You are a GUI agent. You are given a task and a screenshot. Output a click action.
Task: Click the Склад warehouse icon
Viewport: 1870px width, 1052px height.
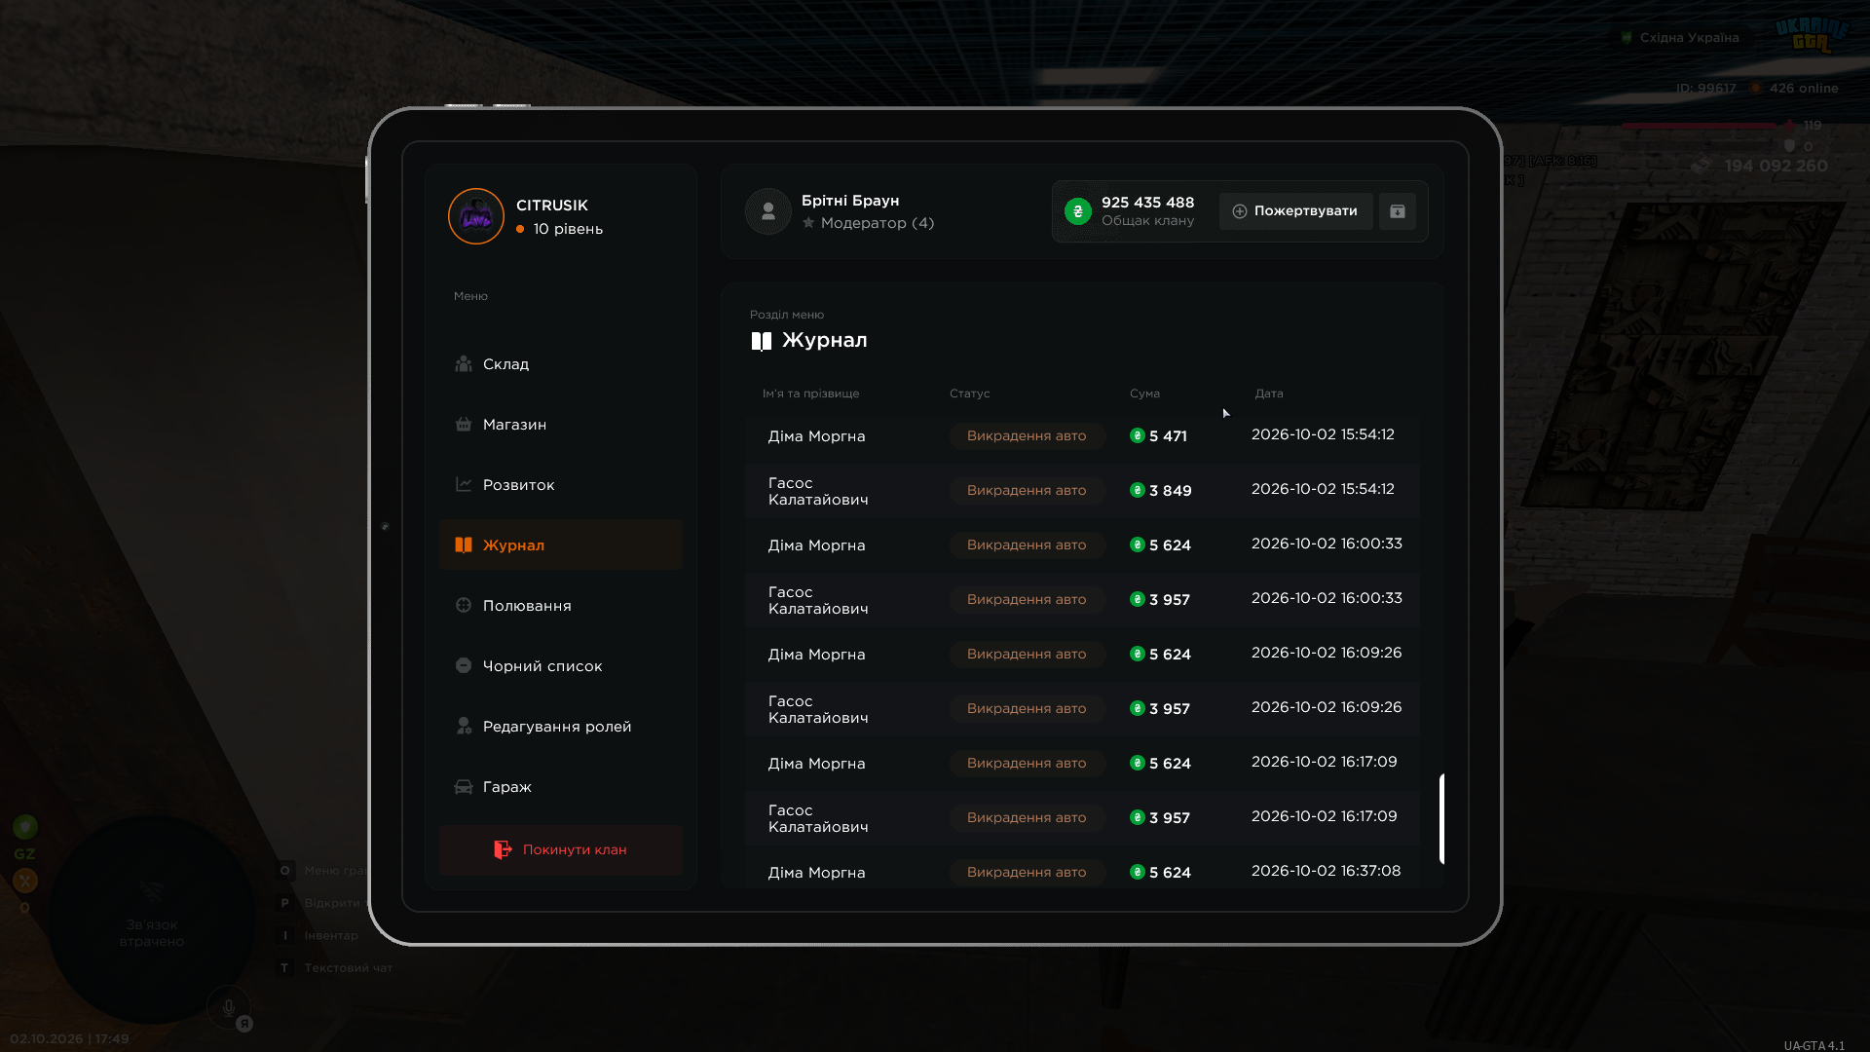(x=464, y=364)
